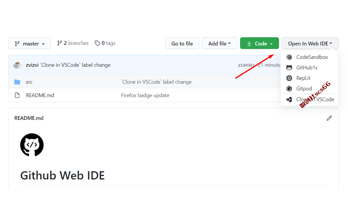Click the Go to file button
This screenshot has width=348, height=217.
point(182,43)
